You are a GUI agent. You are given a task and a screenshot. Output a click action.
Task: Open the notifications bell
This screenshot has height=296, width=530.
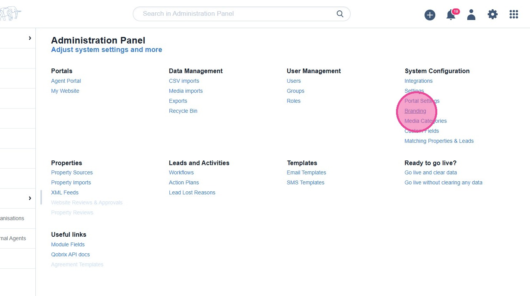[x=451, y=15]
